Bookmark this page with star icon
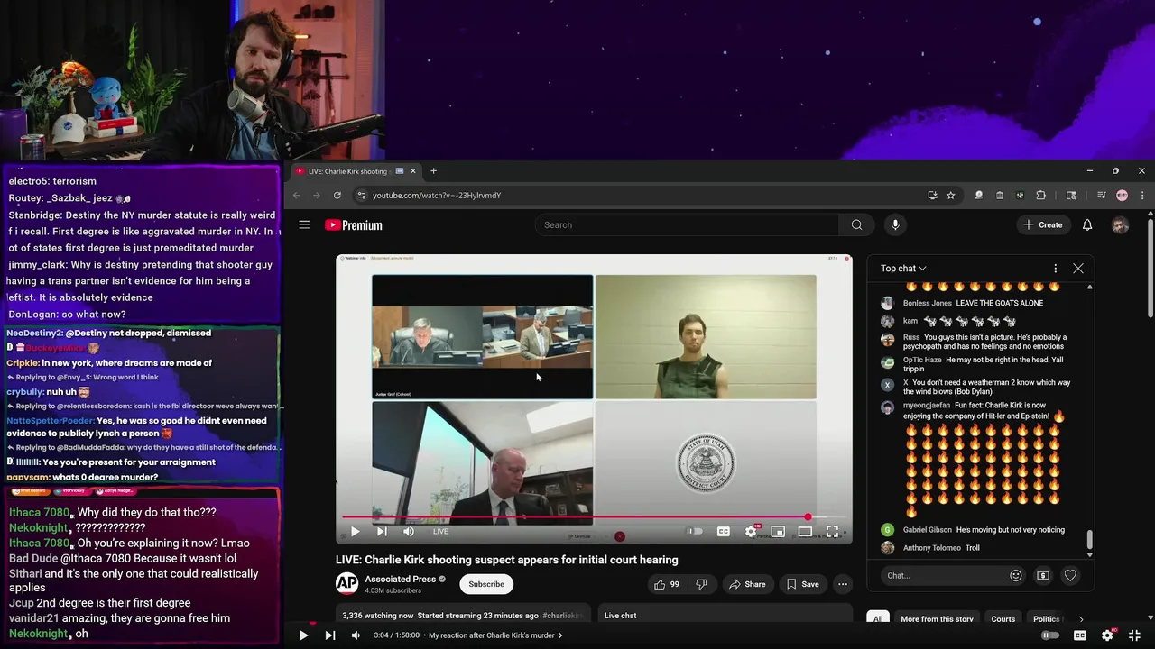The width and height of the screenshot is (1155, 649). pyautogui.click(x=950, y=195)
